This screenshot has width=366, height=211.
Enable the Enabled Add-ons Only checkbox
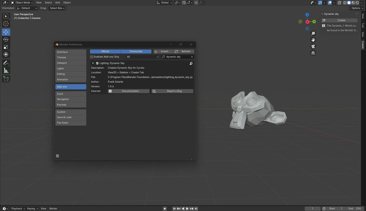click(92, 57)
